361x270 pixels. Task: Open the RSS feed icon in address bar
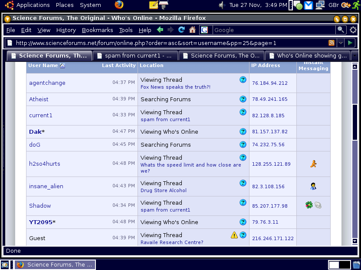pyautogui.click(x=331, y=43)
